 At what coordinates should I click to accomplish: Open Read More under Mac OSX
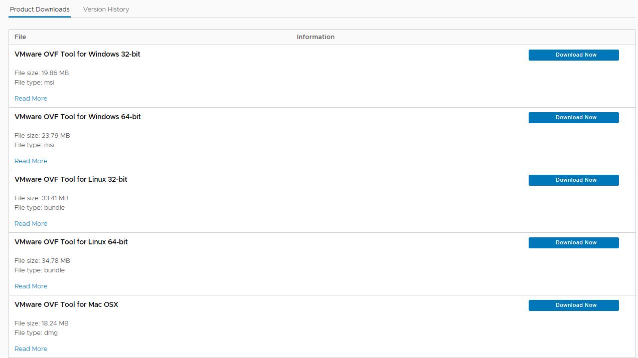coord(31,349)
